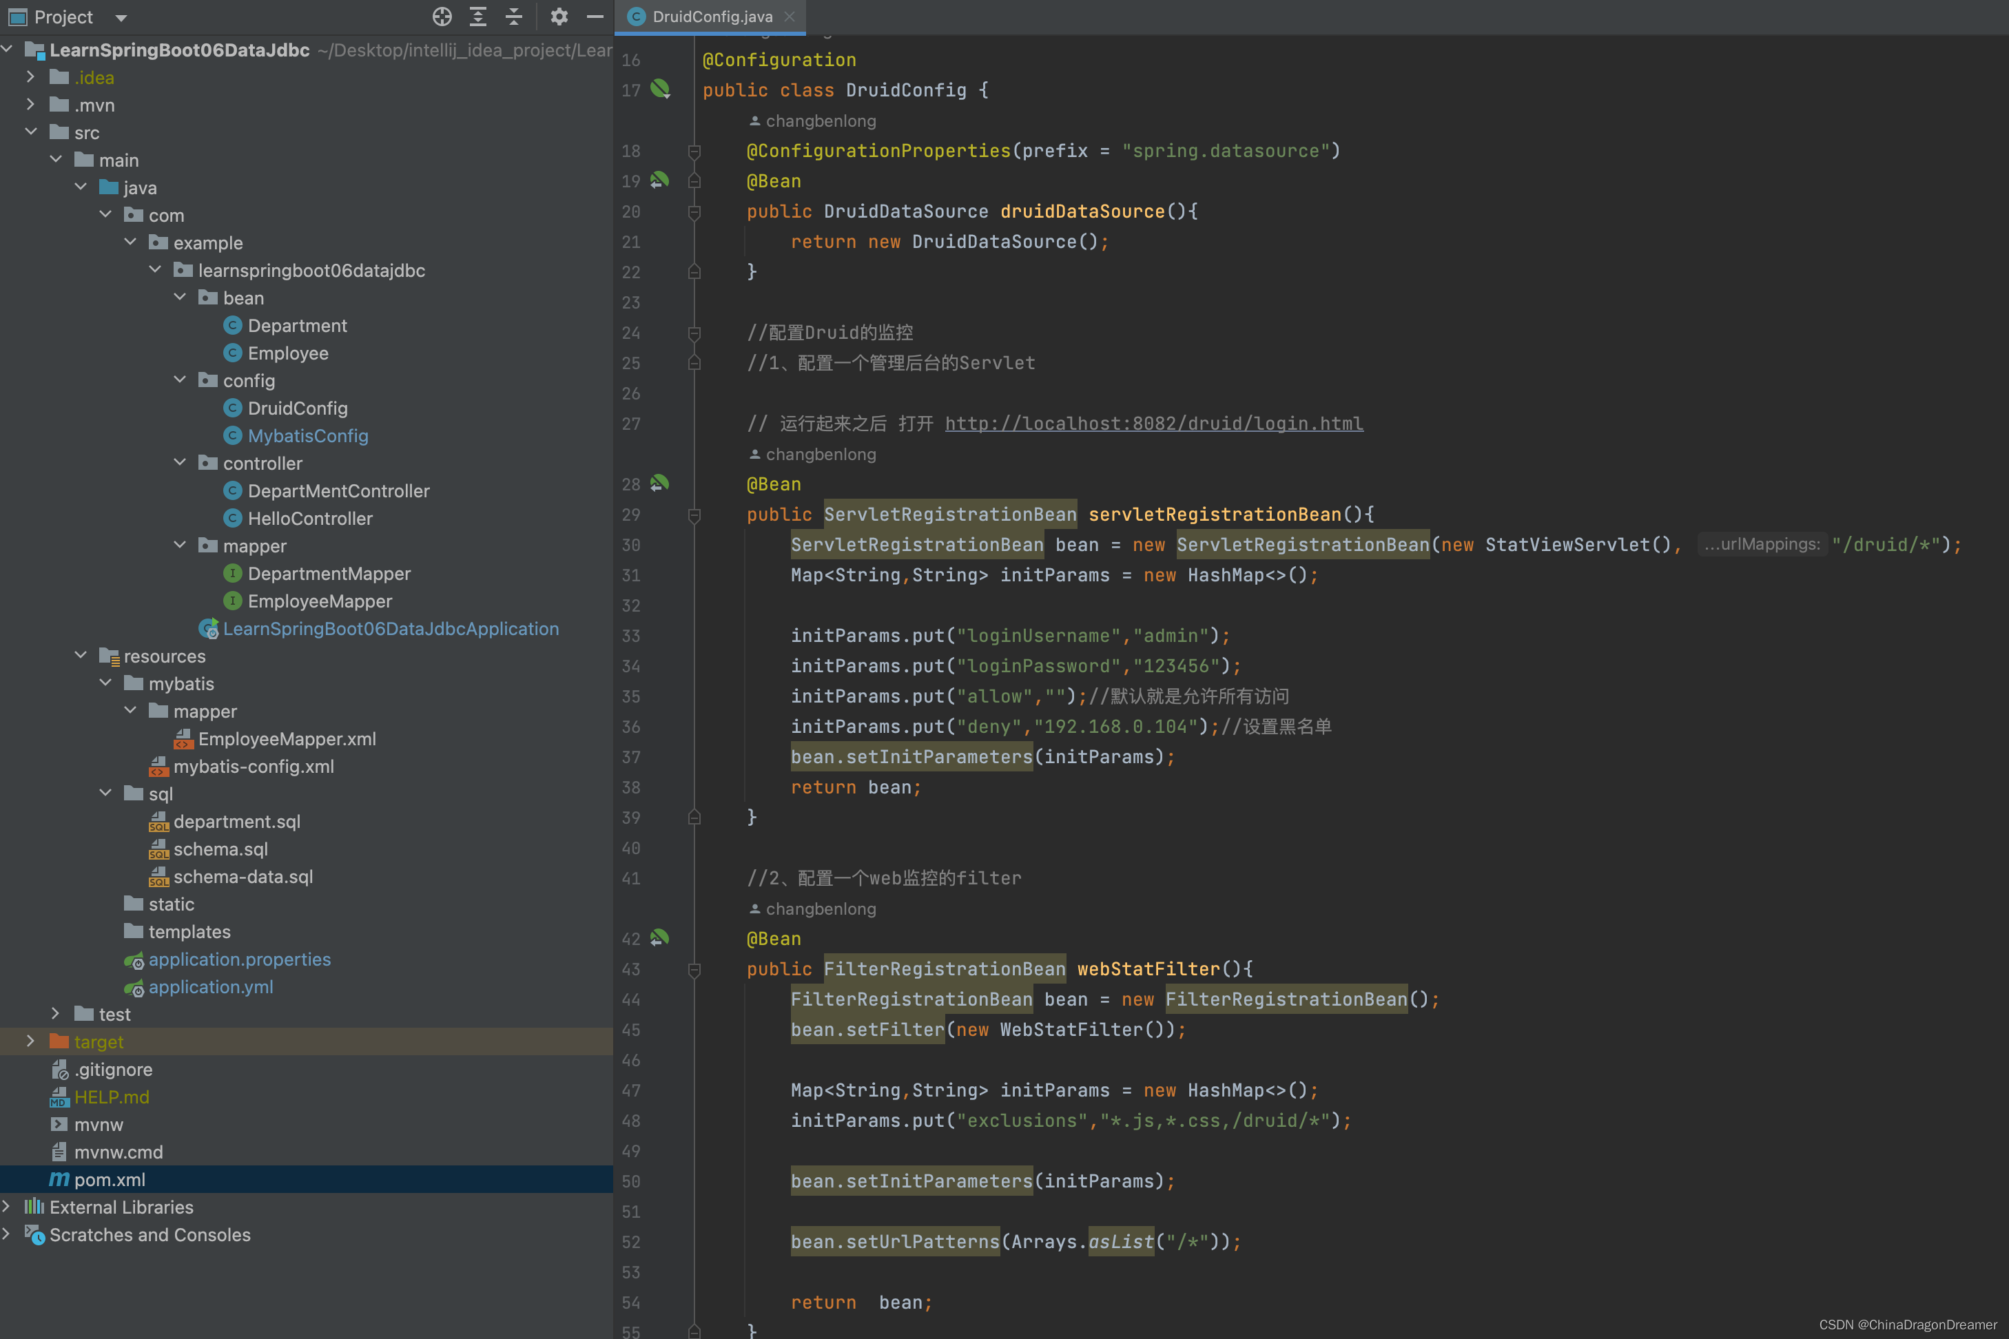Collapse the src folder

[x=31, y=132]
